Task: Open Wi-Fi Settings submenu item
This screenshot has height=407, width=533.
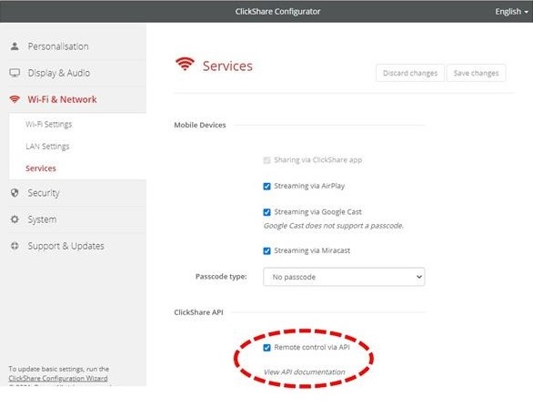Action: [x=49, y=124]
